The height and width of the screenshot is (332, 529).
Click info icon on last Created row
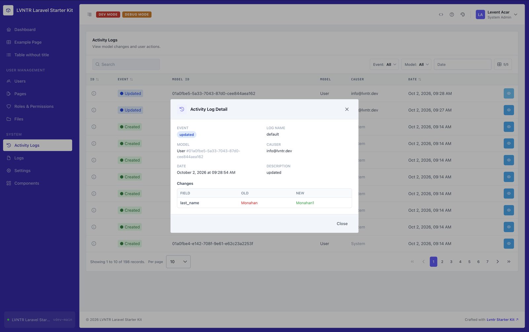pyautogui.click(x=94, y=244)
